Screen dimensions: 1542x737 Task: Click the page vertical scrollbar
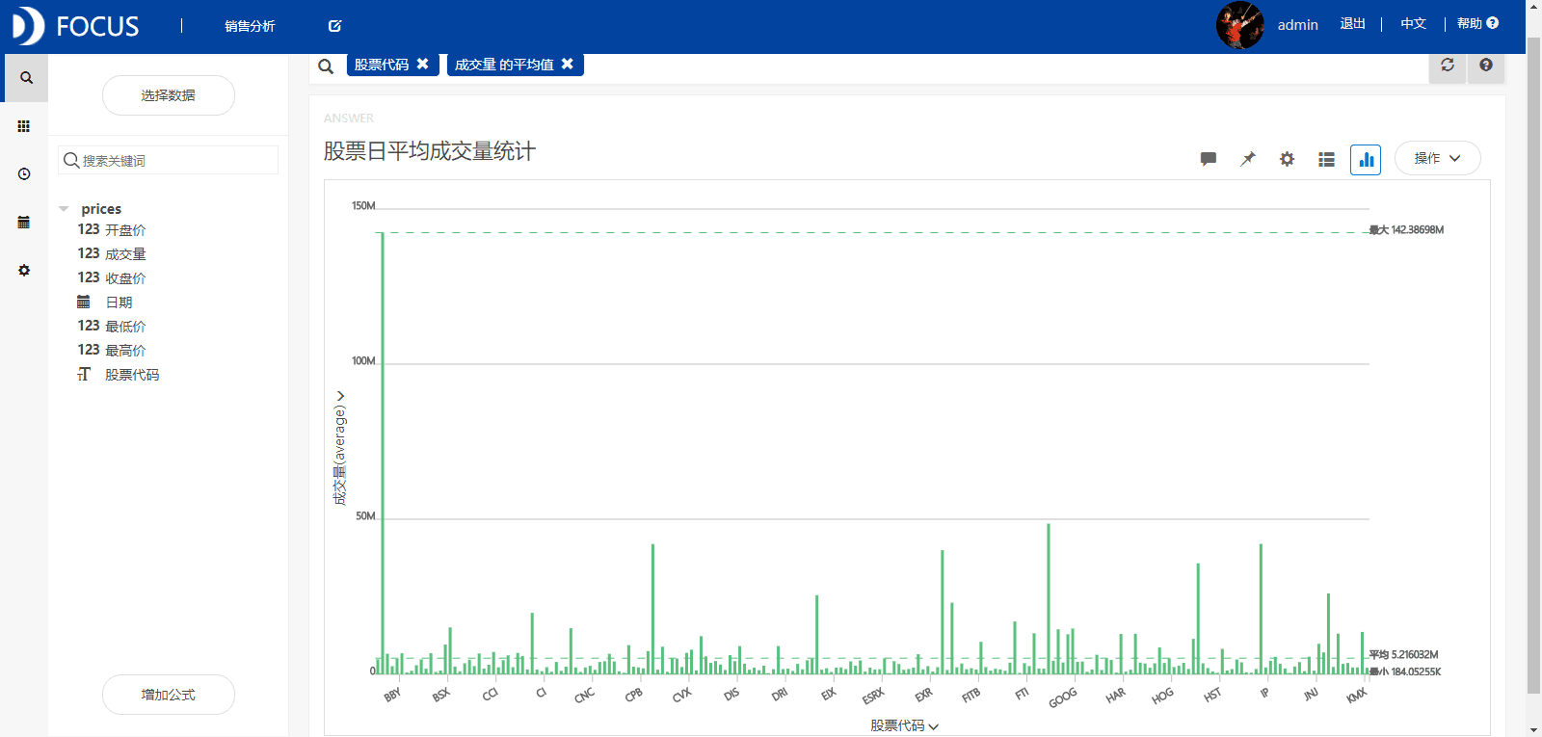1533,366
